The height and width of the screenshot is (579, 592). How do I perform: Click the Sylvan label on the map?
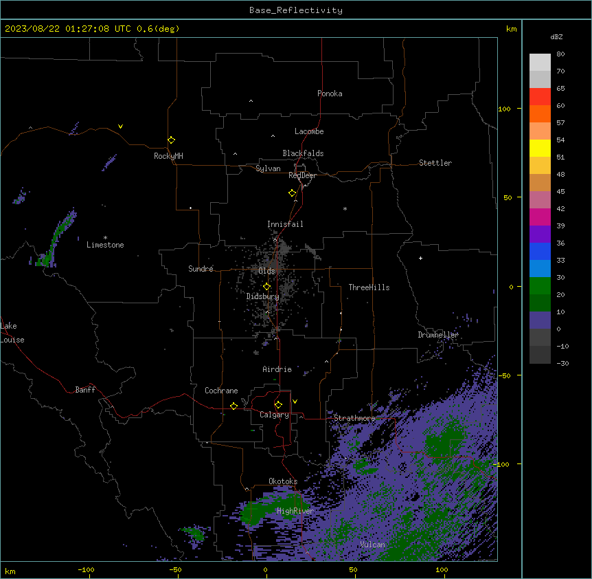268,168
